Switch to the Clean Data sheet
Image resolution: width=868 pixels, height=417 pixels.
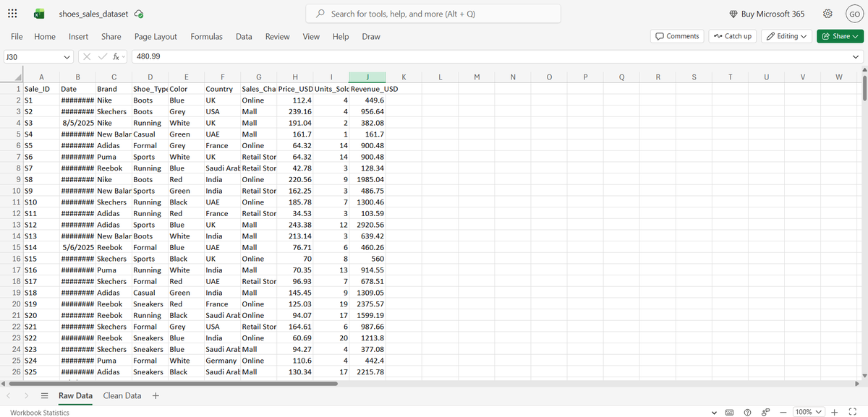[x=122, y=395]
